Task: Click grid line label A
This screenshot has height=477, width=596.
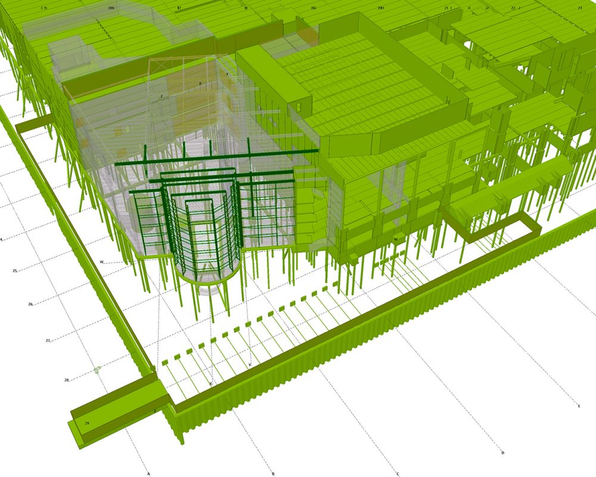Action: coord(148,473)
